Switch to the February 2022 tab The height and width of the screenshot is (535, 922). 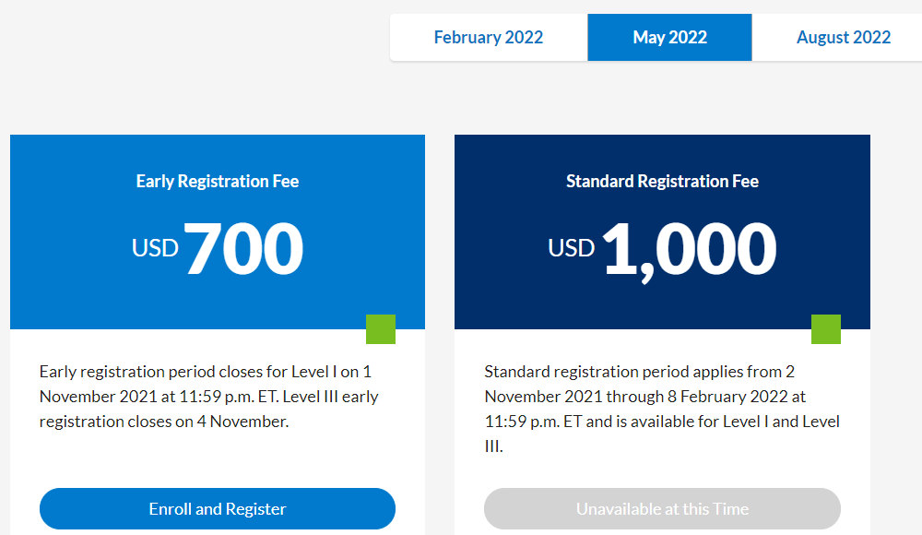click(488, 38)
